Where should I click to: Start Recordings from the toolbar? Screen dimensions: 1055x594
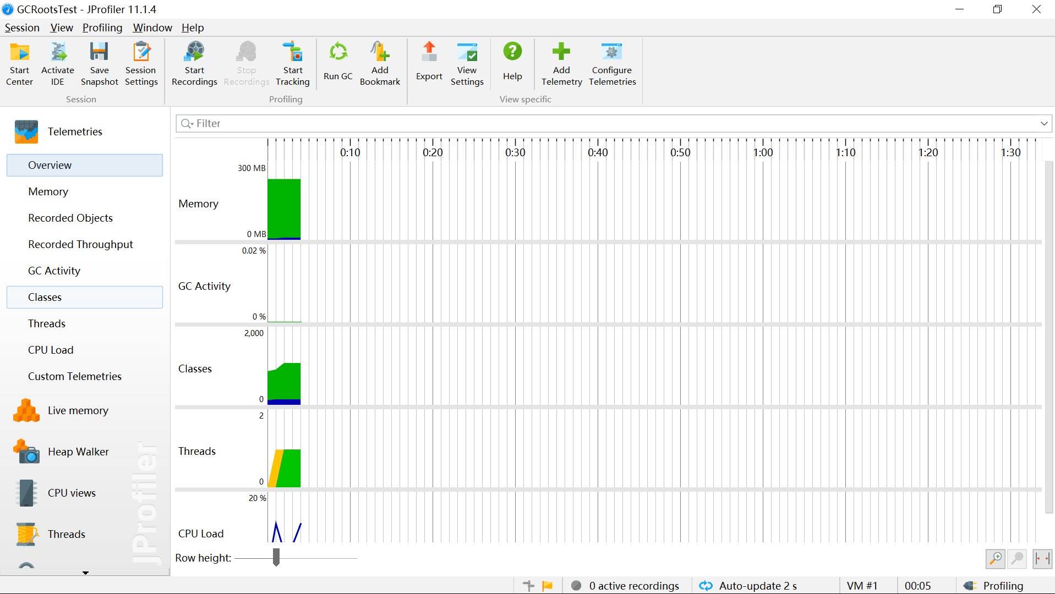click(194, 53)
